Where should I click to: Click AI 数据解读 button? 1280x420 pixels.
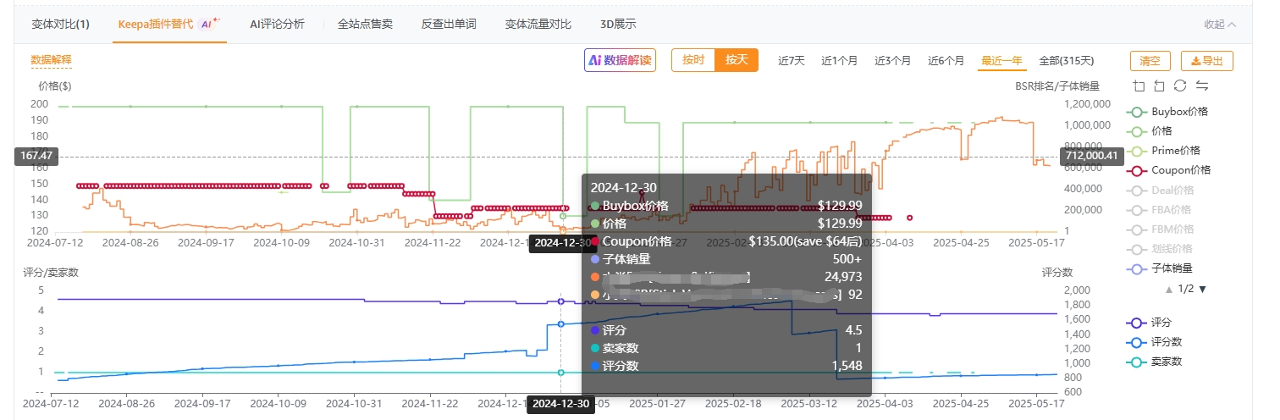(621, 60)
